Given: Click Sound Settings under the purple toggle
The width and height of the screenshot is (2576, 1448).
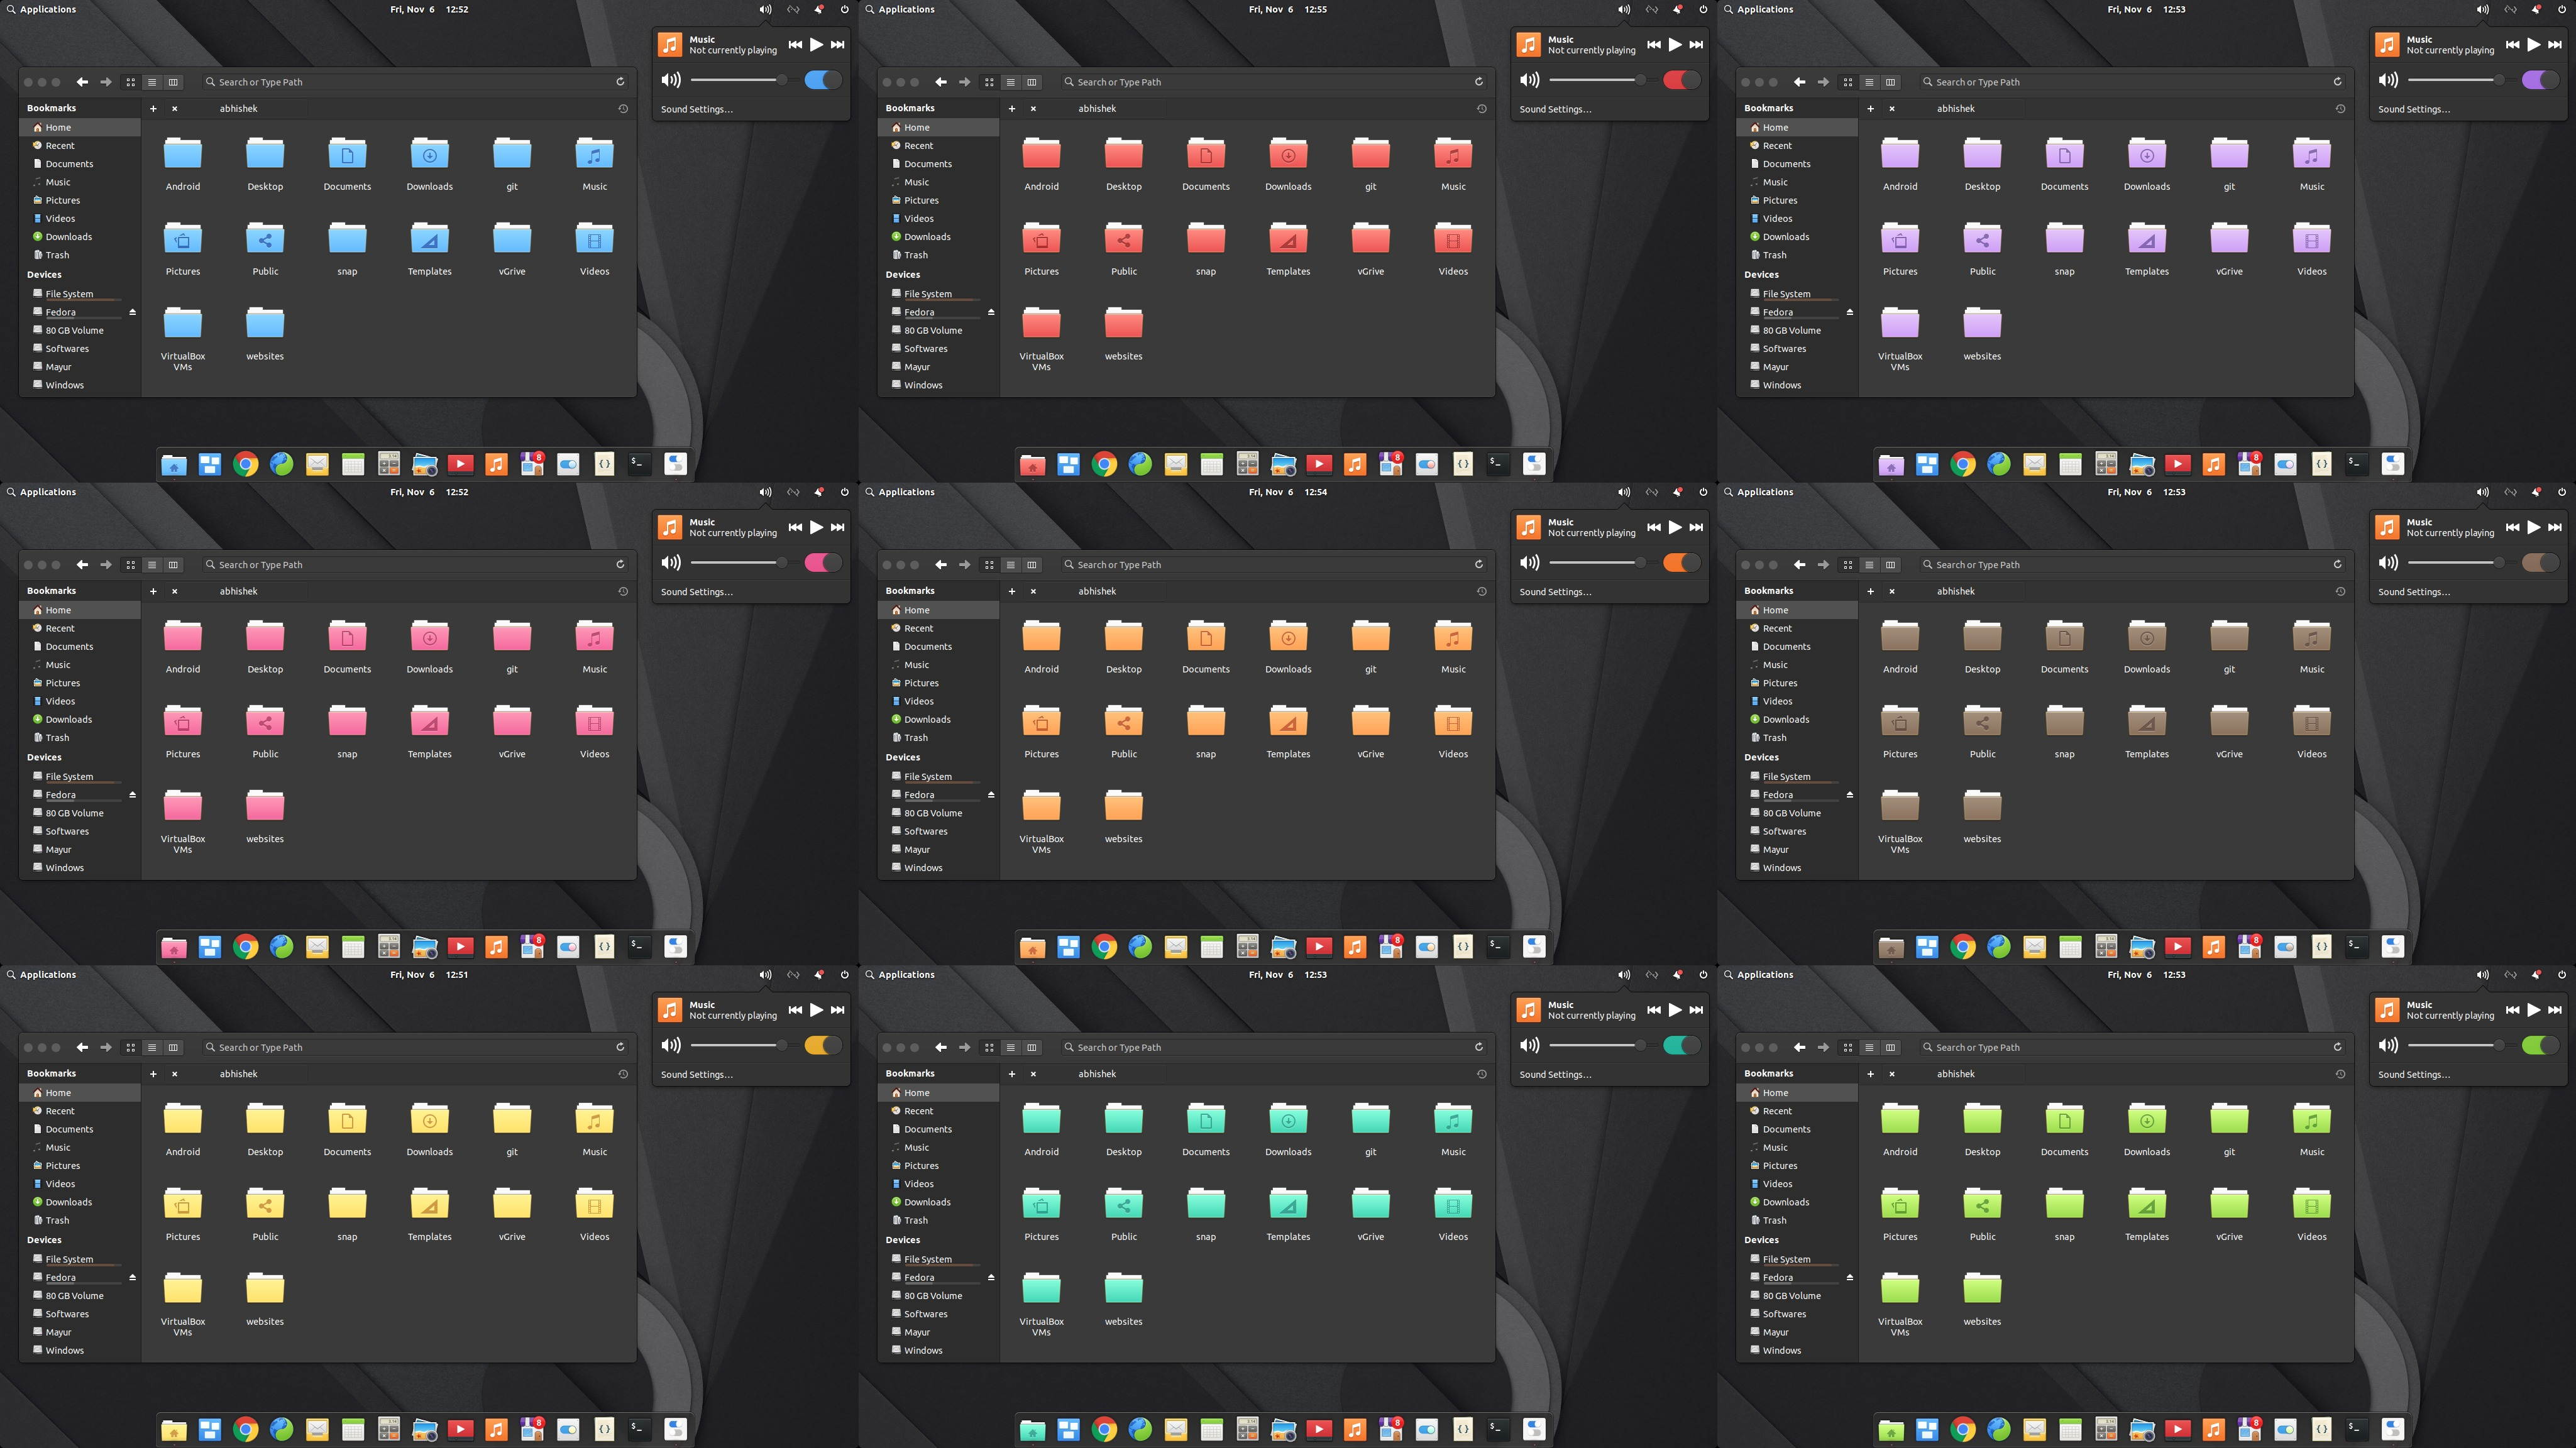Looking at the screenshot, I should coord(2413,109).
